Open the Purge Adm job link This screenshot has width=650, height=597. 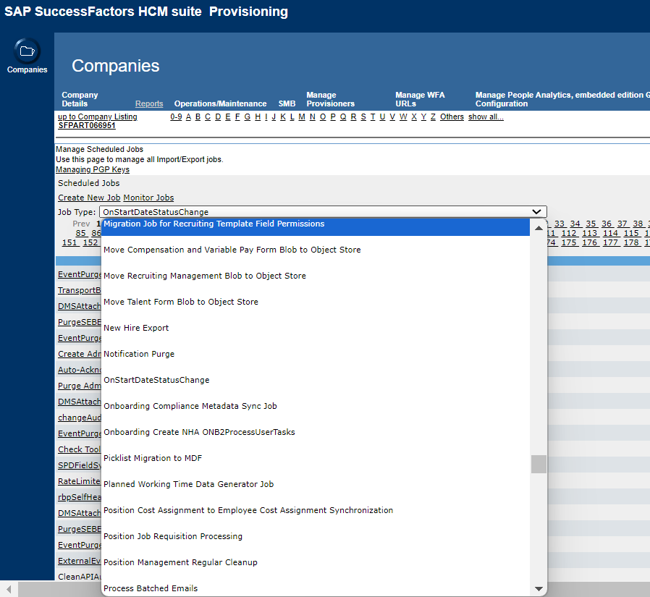(79, 386)
